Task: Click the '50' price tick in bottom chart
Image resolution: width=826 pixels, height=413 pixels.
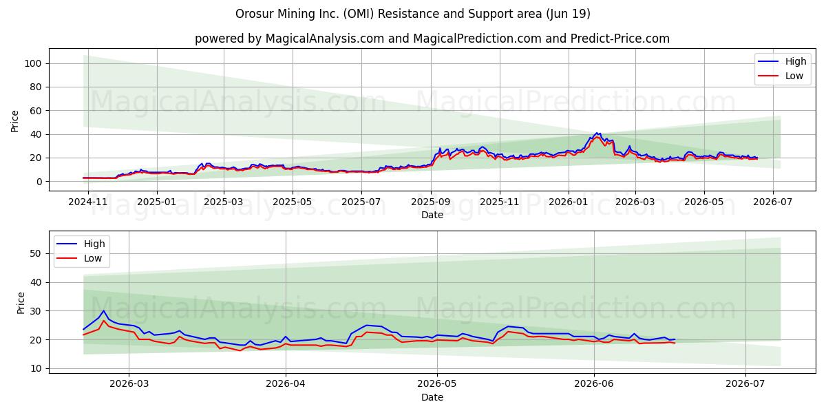Action: [x=36, y=253]
